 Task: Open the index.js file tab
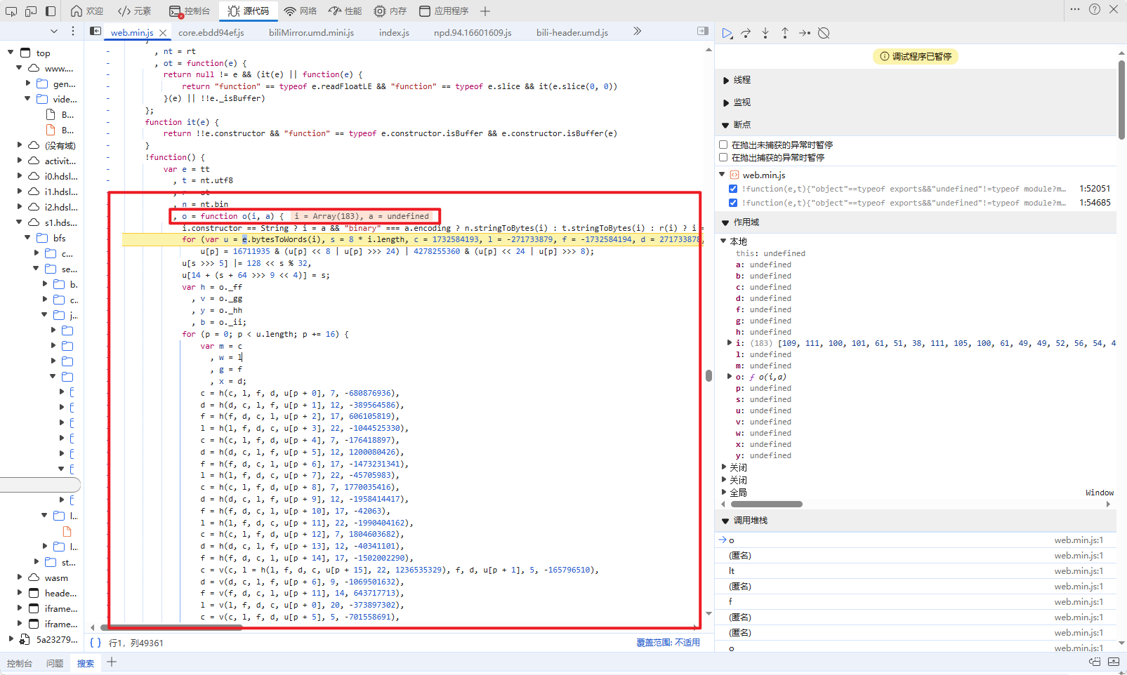point(394,32)
